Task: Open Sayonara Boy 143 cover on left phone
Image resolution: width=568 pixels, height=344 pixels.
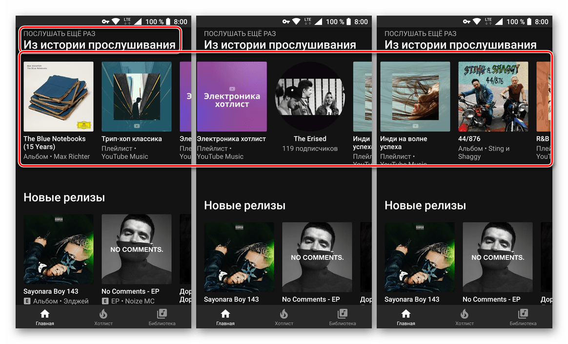Action: (59, 249)
